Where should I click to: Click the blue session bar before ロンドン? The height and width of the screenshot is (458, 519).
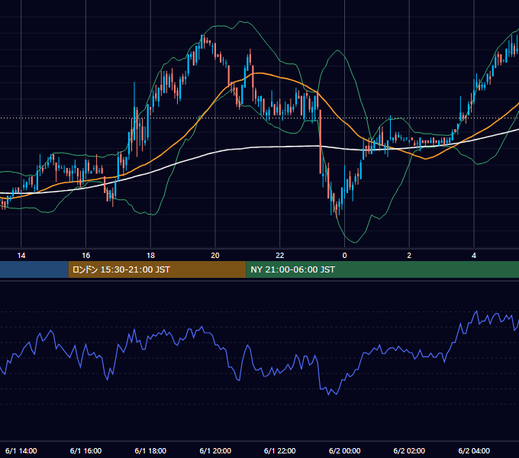pos(34,269)
